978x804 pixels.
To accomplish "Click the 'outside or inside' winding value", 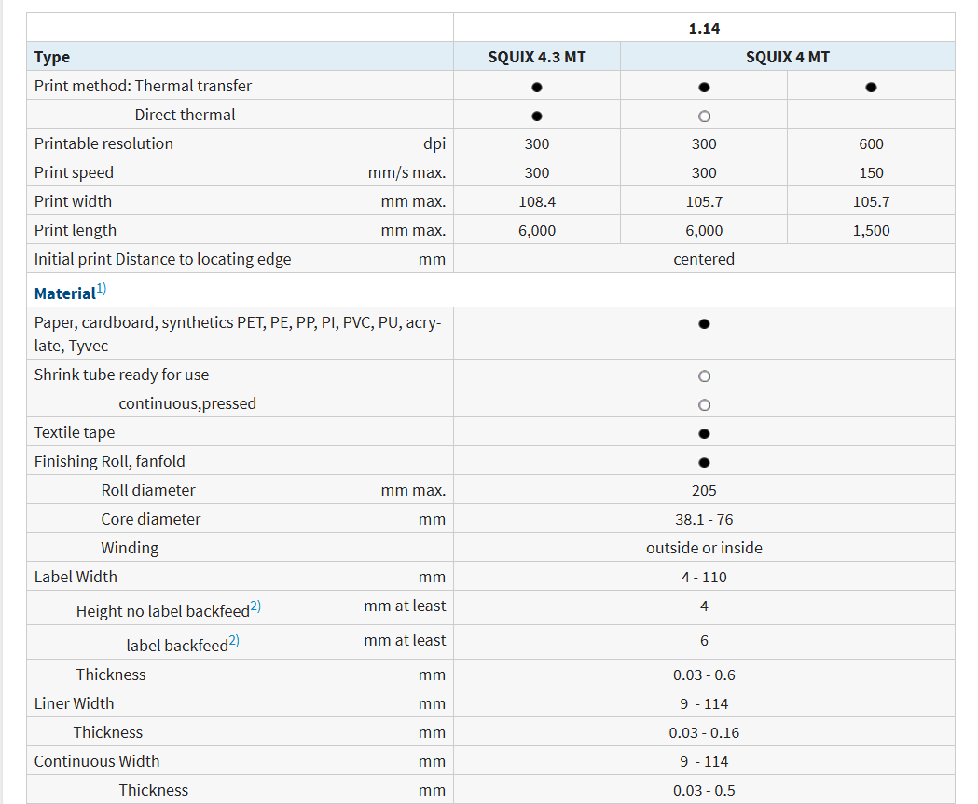I will (704, 548).
